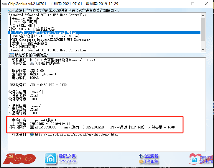
Task: Close the ChipGenius window
Action: point(206,4)
